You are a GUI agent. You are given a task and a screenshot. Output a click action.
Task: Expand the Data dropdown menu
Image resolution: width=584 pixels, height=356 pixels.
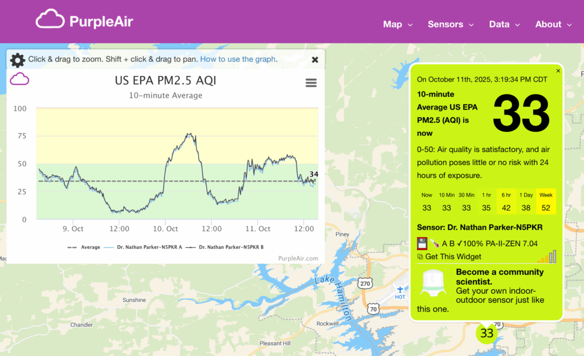pos(504,24)
